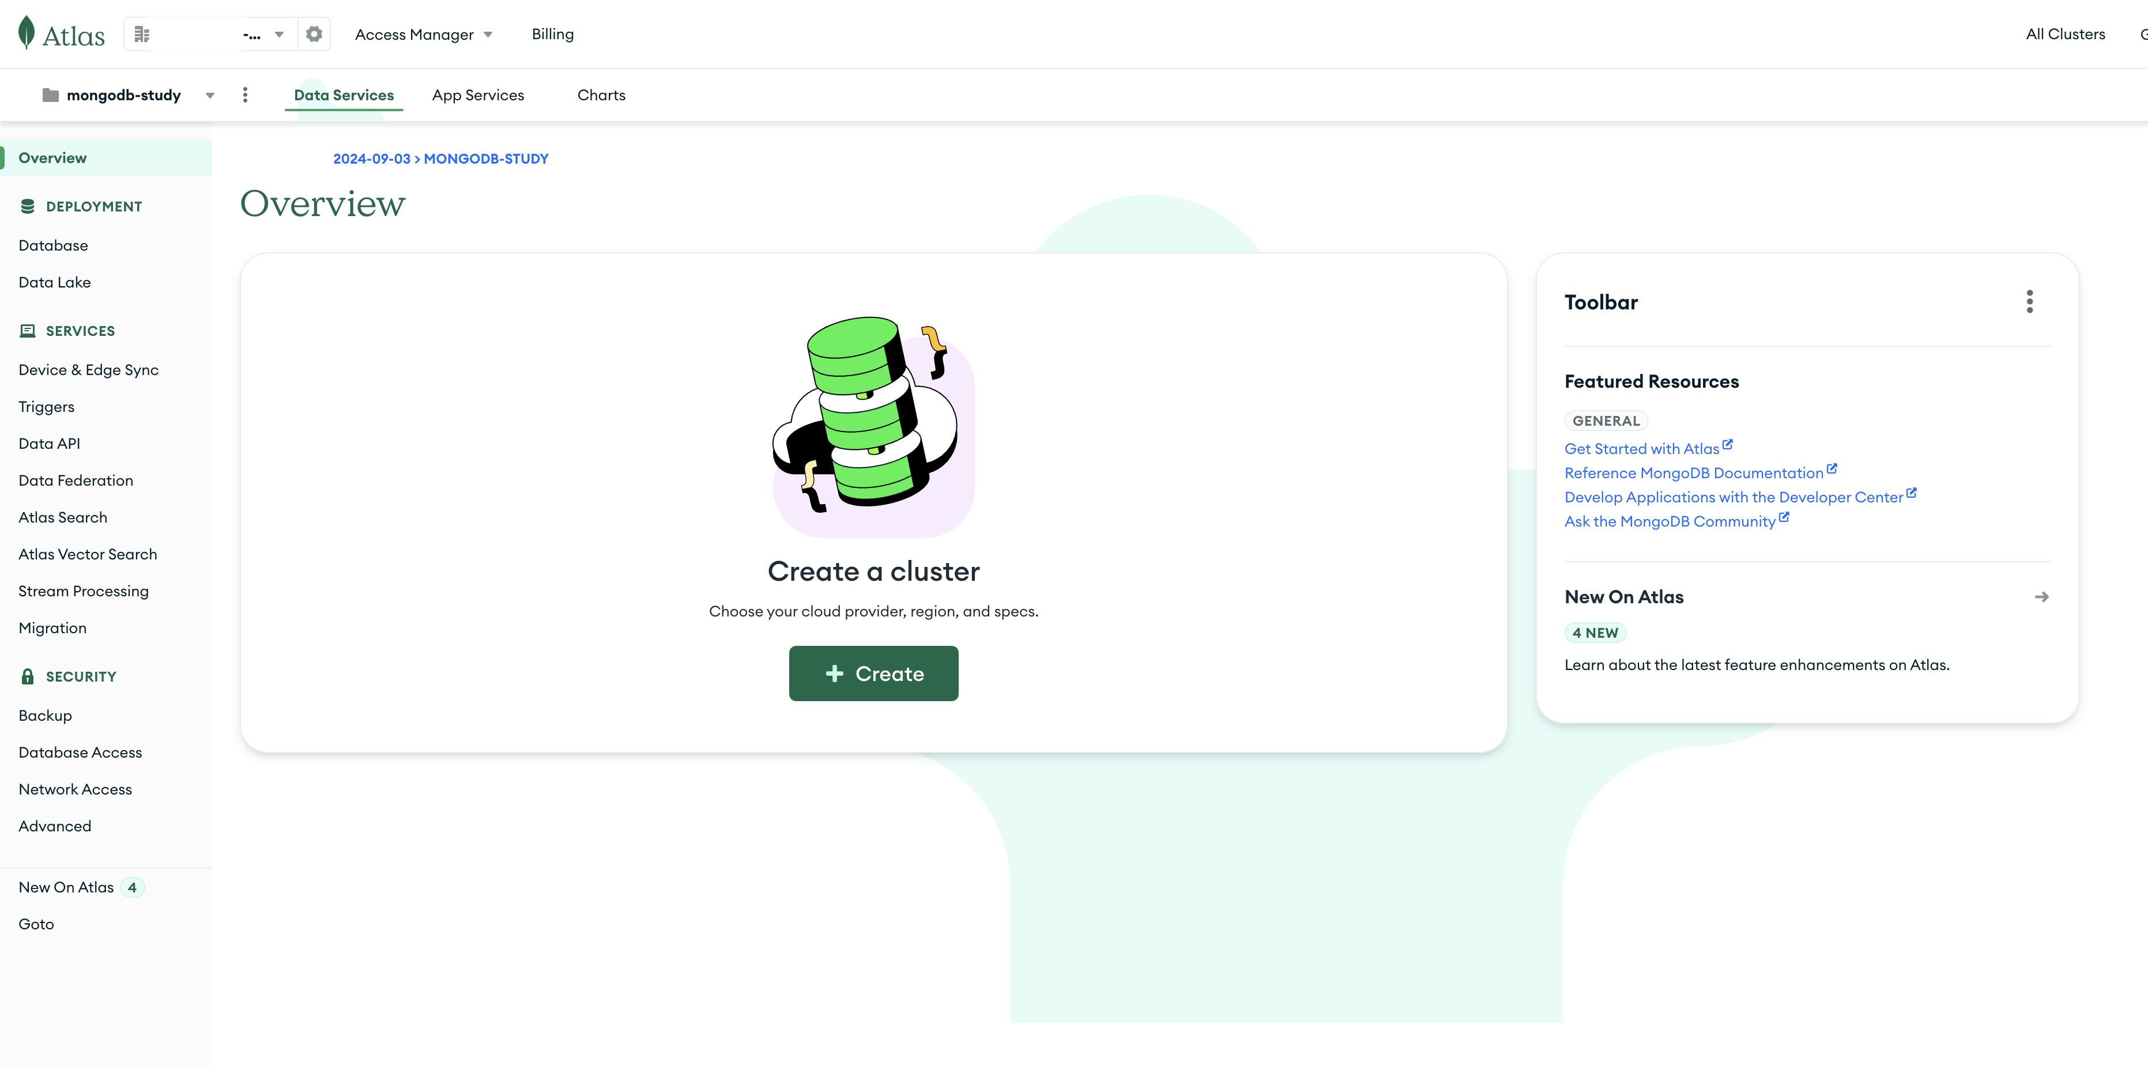Image resolution: width=2148 pixels, height=1067 pixels.
Task: Go to Atlas Vector Search
Action: tap(88, 554)
